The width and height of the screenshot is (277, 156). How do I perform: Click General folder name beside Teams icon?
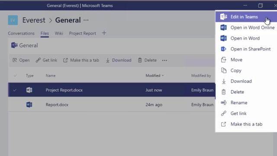(x=29, y=45)
